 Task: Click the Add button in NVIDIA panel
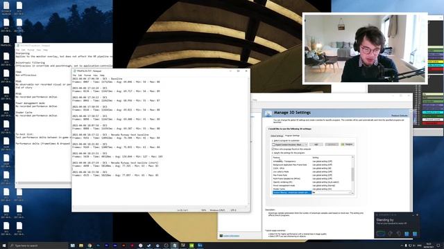(x=316, y=145)
